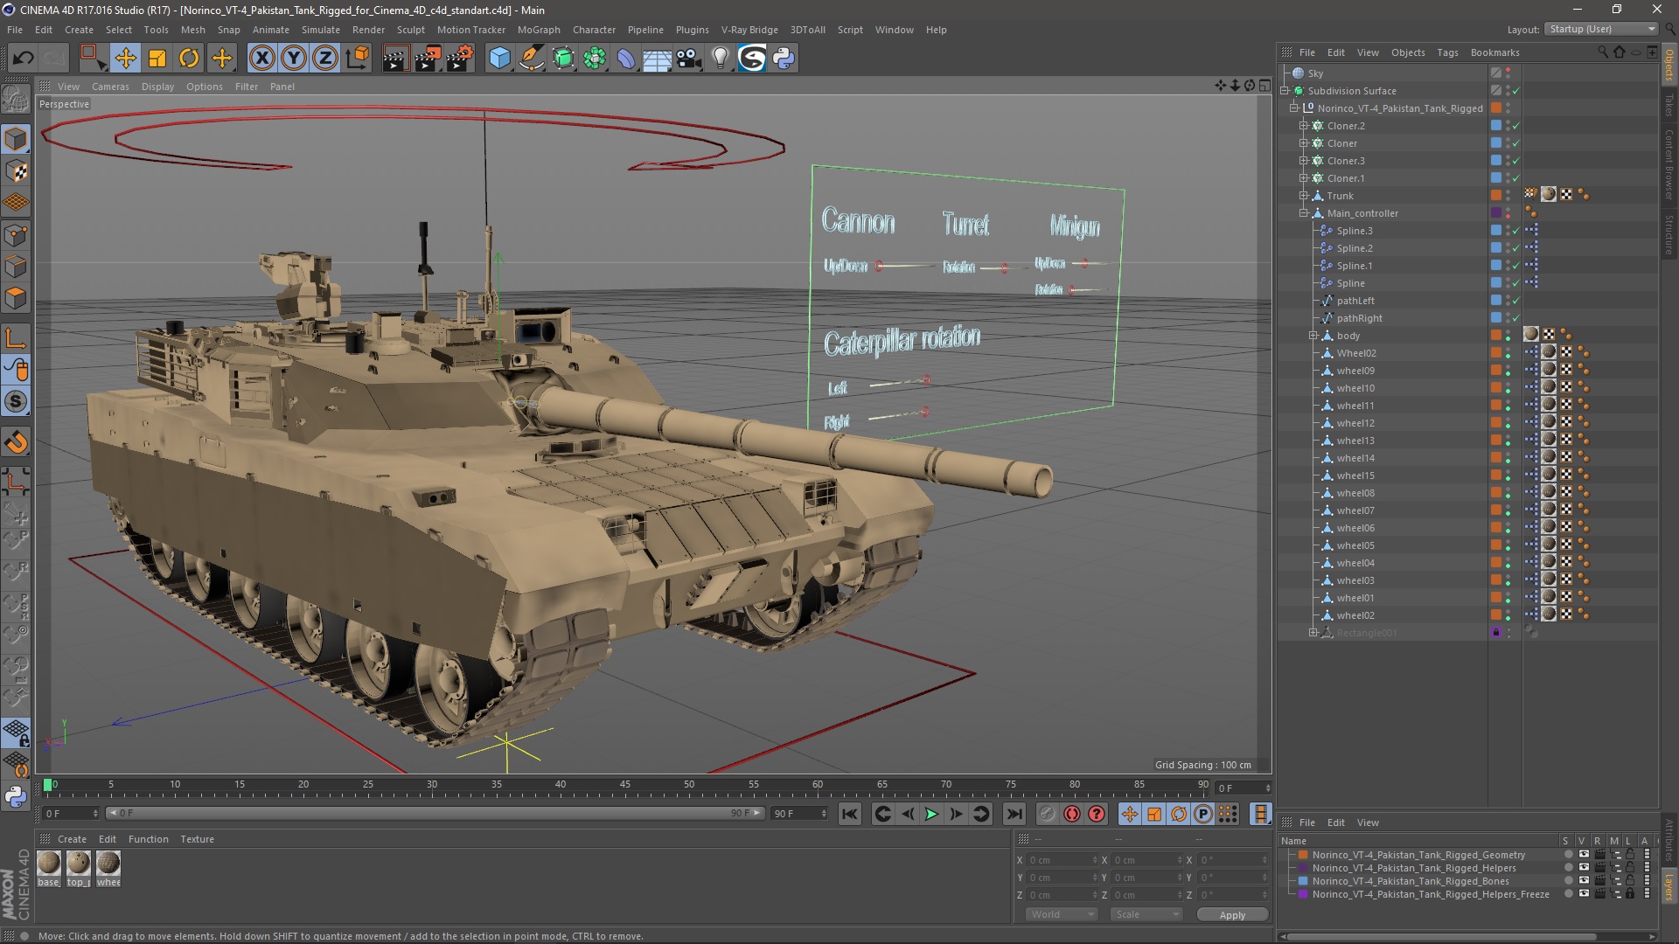Jump to end of animation
Image resolution: width=1679 pixels, height=944 pixels.
click(x=1014, y=814)
